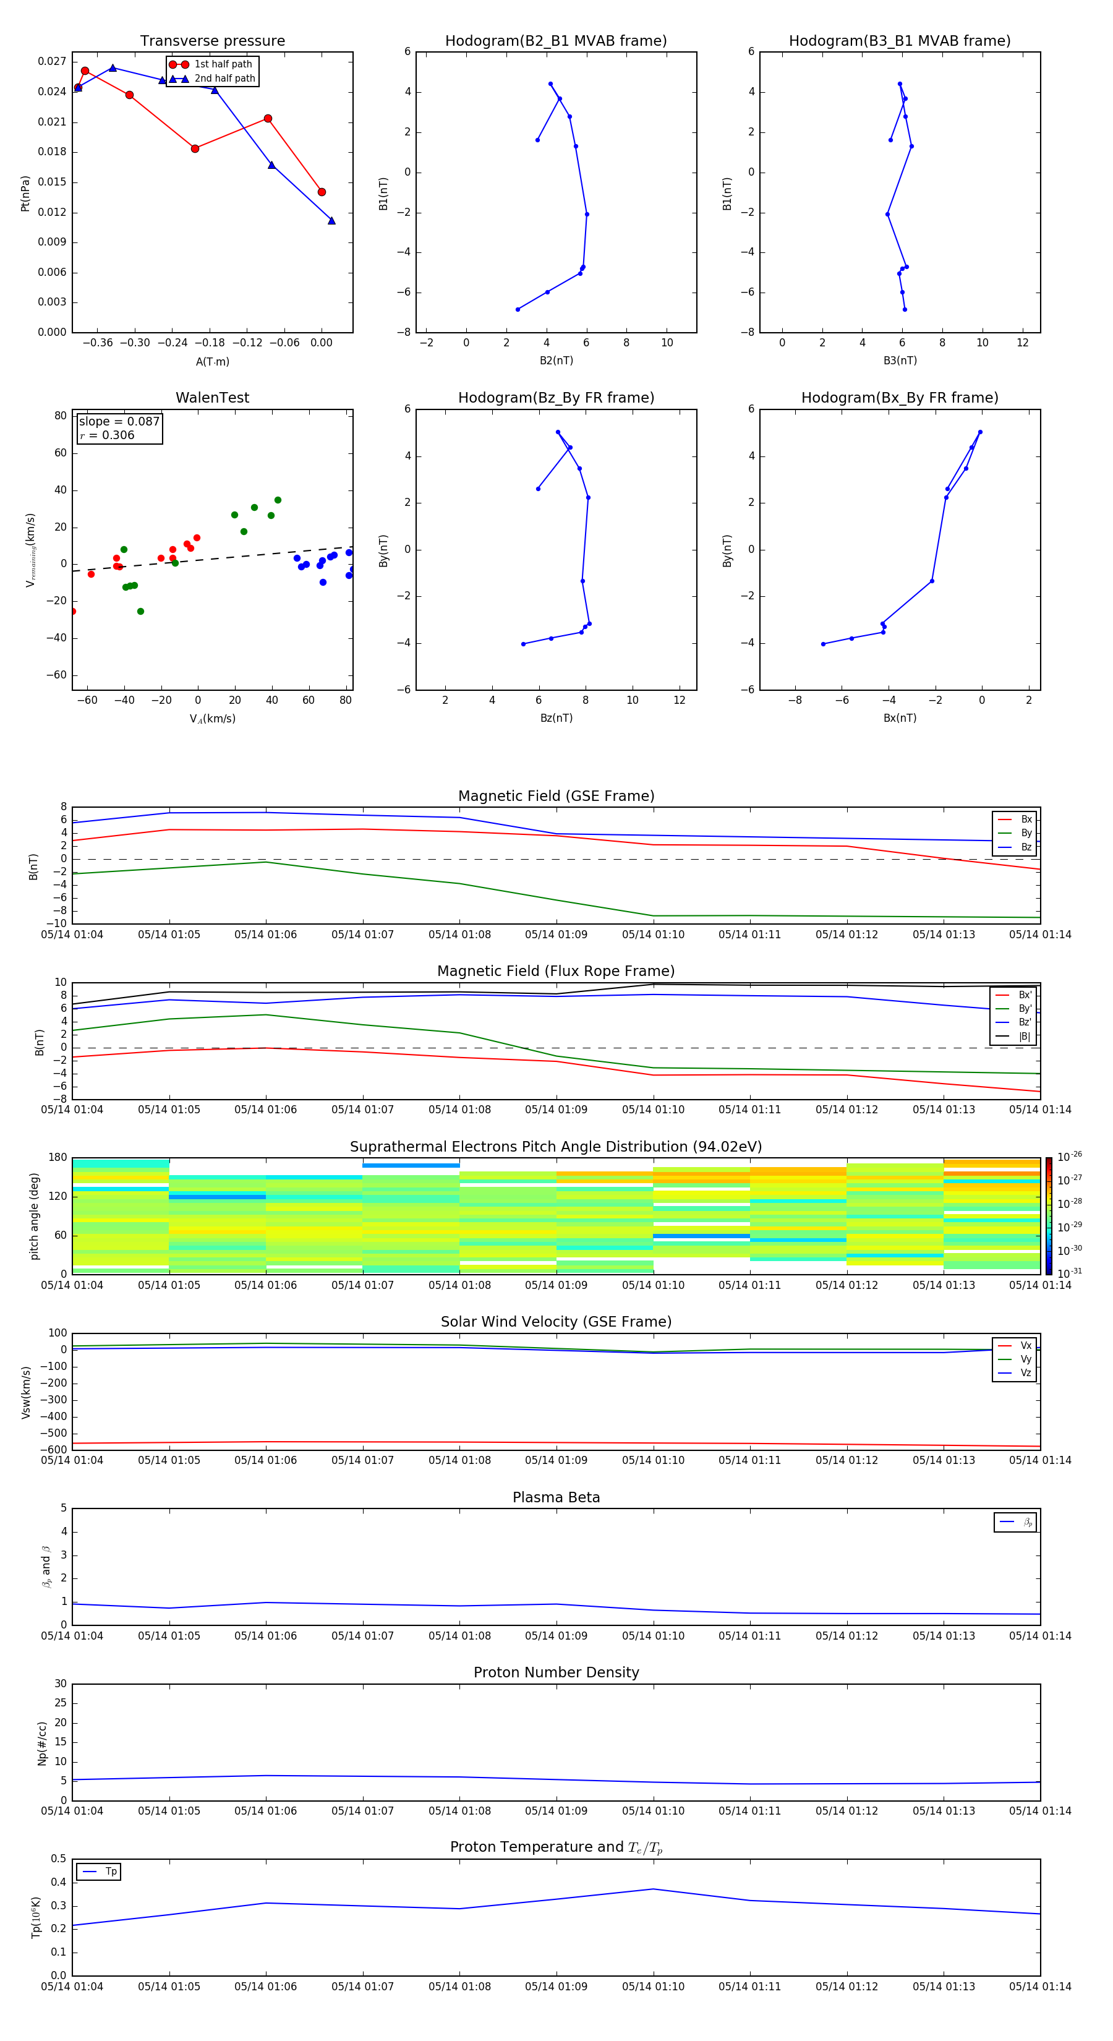Click the 'Proton Number Density' title
The image size is (1113, 2041).
[x=556, y=1672]
